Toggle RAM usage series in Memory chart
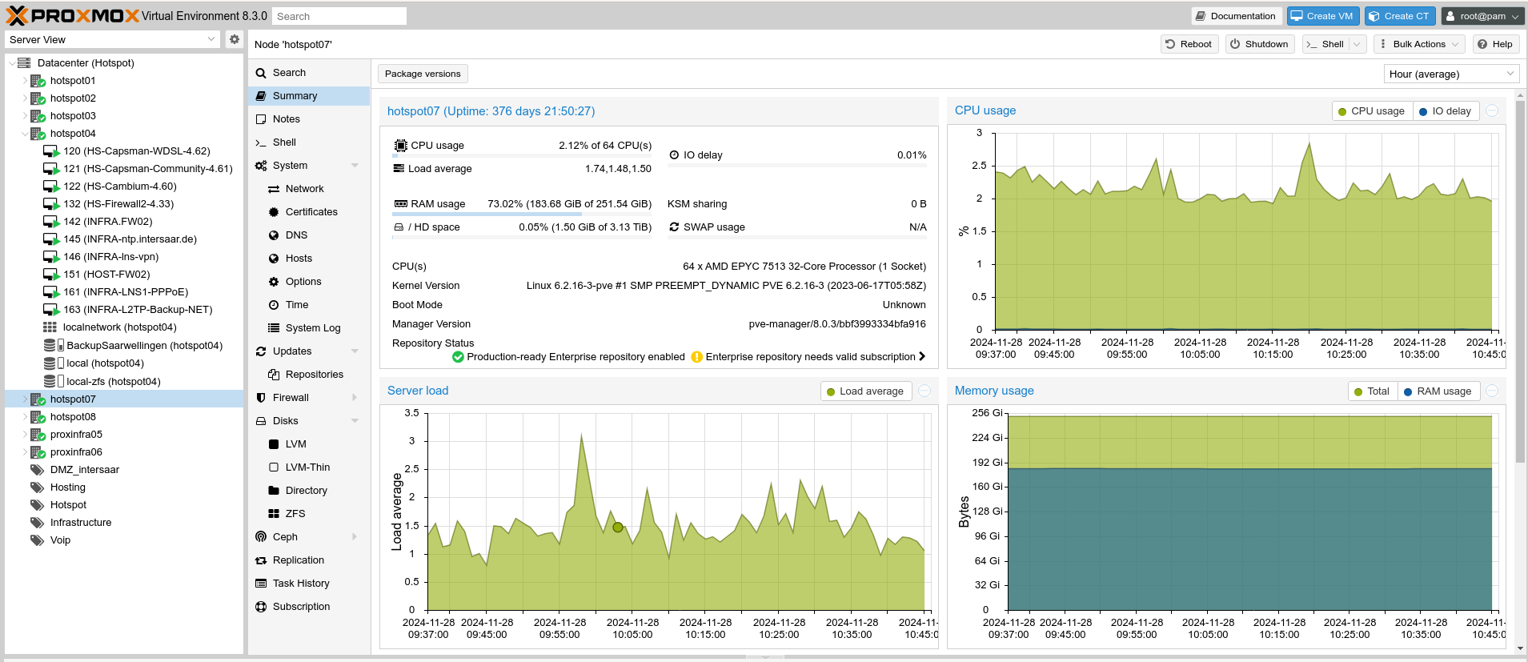 point(1437,391)
